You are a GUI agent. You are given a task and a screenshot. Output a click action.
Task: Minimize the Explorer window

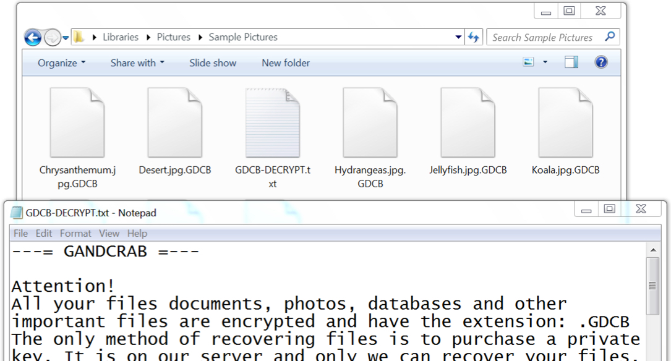(546, 12)
